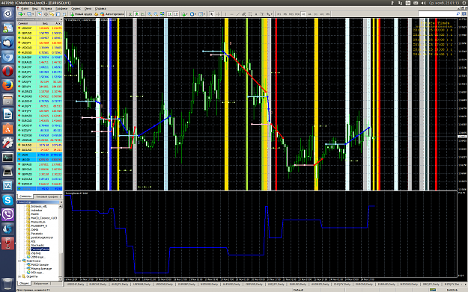Select the D1 timeframe button

[316, 14]
